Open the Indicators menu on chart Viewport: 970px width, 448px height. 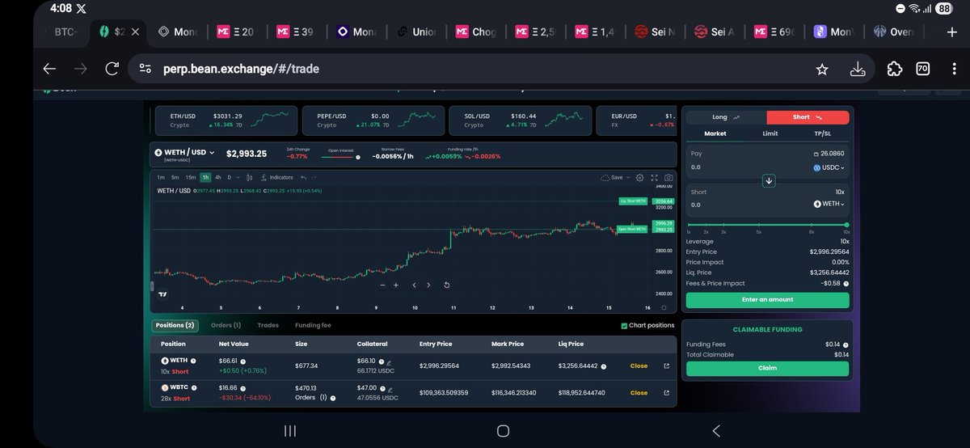point(277,177)
